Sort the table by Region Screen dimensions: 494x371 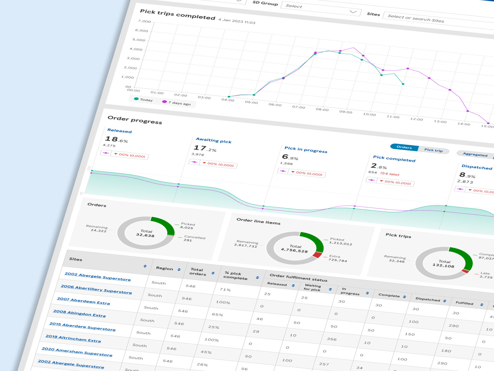179,270
